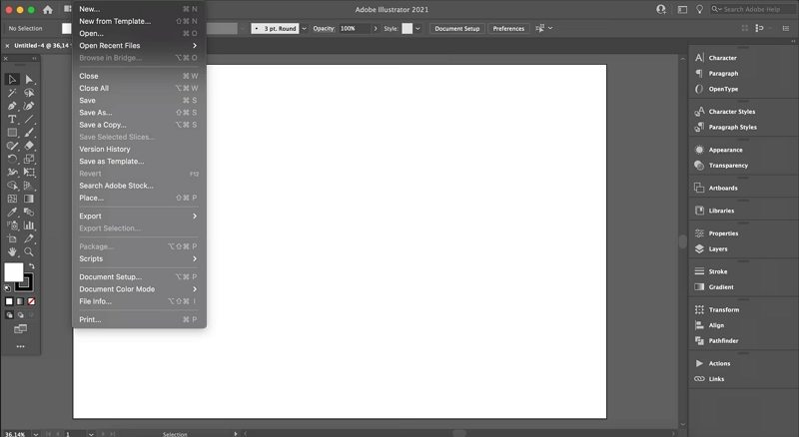Open the 3 pt. Round brush dropdown

[x=277, y=29]
